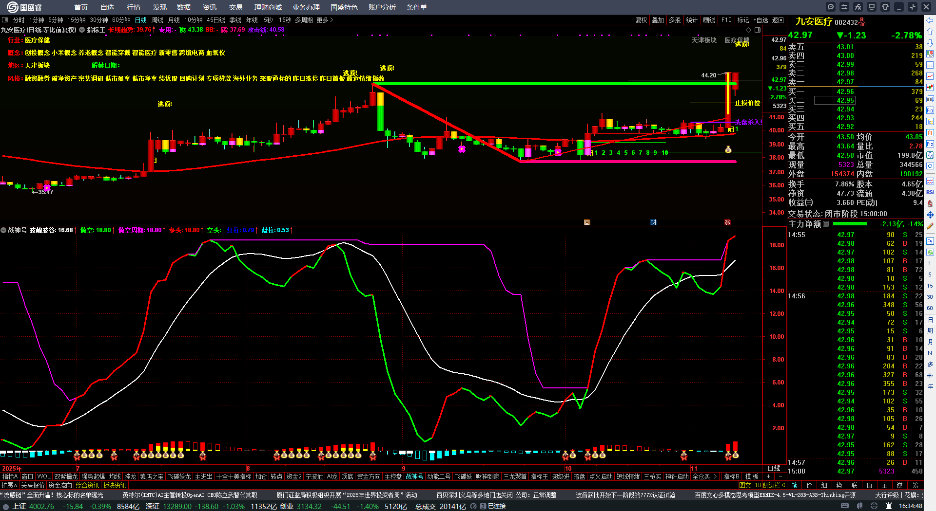Click the blue left arrow in right sidebar
936x511 pixels.
(x=930, y=20)
